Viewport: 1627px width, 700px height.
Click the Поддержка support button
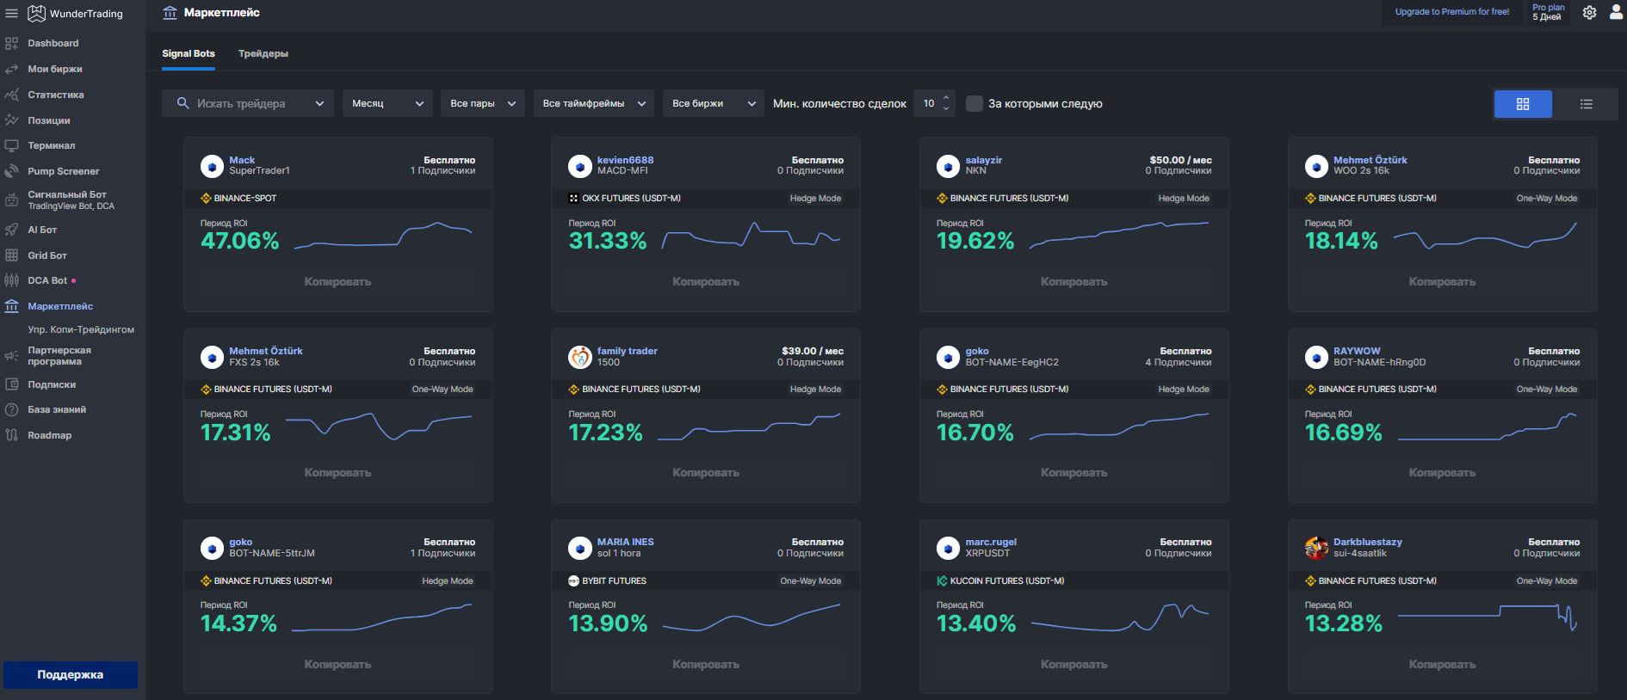click(71, 675)
